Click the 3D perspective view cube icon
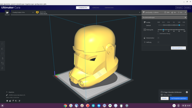192x108 pixels. pos(7,101)
